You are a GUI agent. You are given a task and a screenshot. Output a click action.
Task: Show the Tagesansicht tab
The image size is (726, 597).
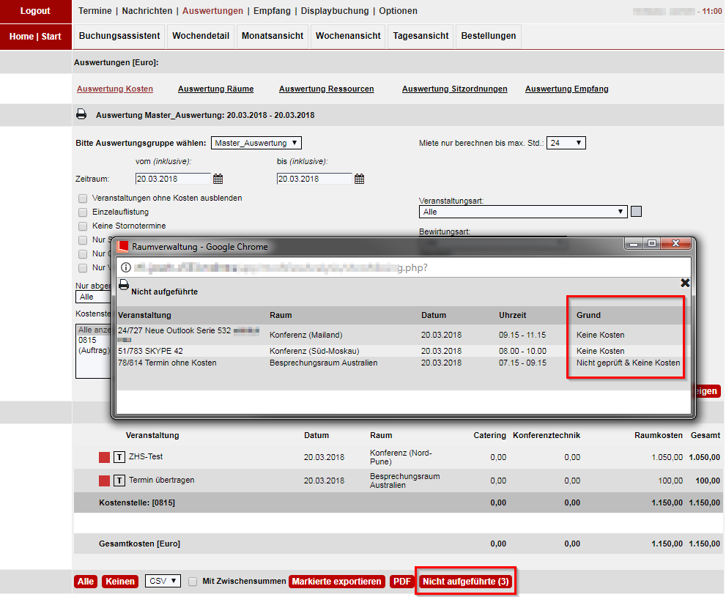(x=421, y=36)
